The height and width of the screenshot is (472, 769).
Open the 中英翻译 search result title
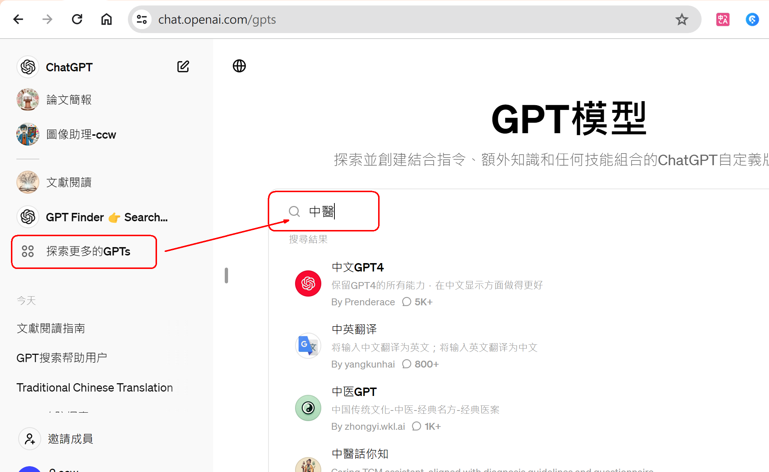pyautogui.click(x=354, y=329)
